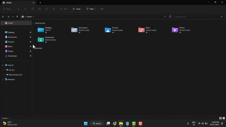This screenshot has width=226, height=127.
Task: Expand the Network tree node
Action: tap(2, 79)
